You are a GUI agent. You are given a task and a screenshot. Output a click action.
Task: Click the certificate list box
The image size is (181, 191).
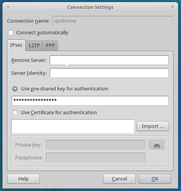click(73, 126)
